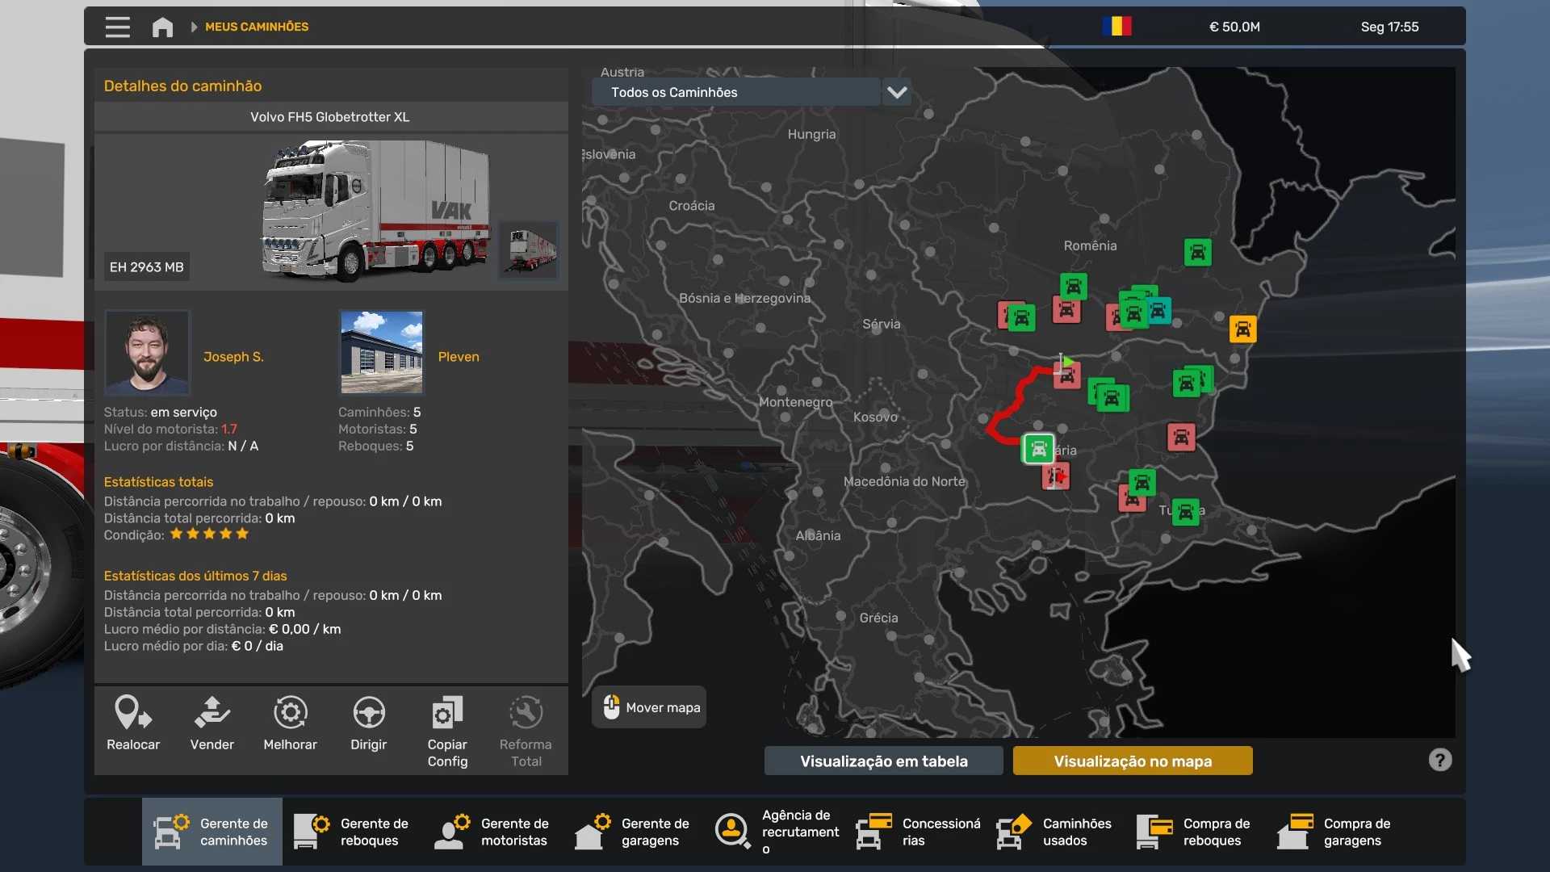
Task: Select the trailer thumbnail image
Action: 530,250
